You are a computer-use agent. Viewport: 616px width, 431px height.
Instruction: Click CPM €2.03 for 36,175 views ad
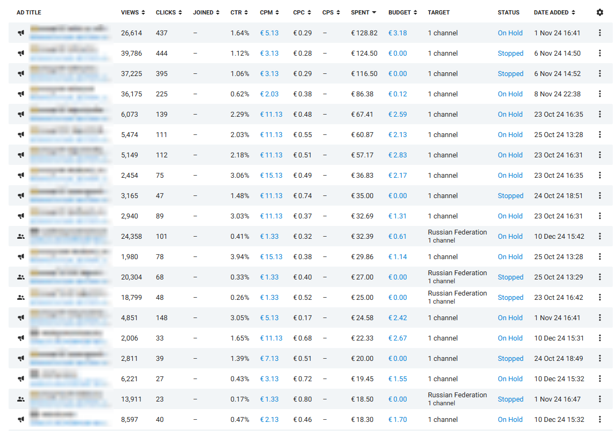[269, 94]
